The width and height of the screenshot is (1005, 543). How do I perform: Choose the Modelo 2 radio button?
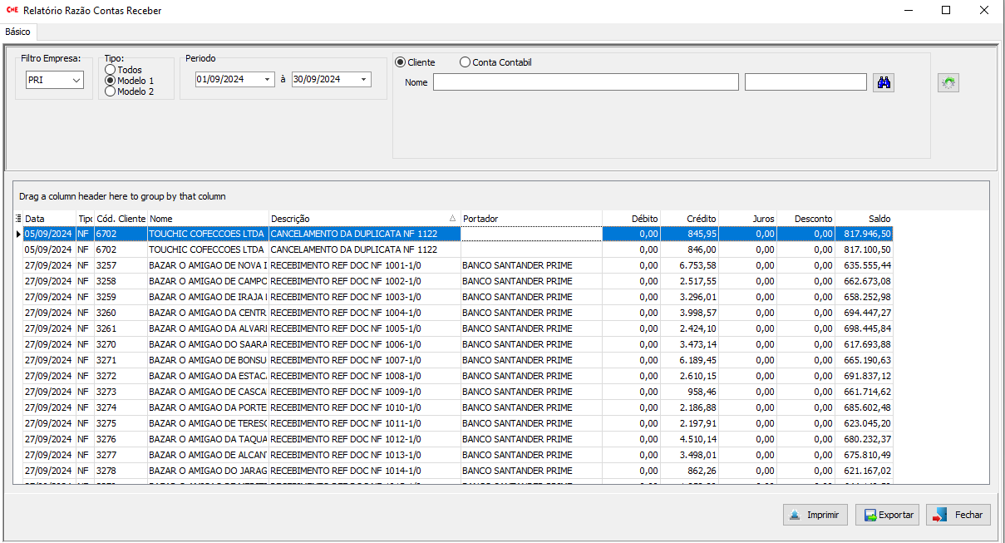(x=111, y=91)
